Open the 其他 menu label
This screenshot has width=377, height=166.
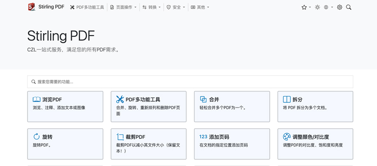201,7
